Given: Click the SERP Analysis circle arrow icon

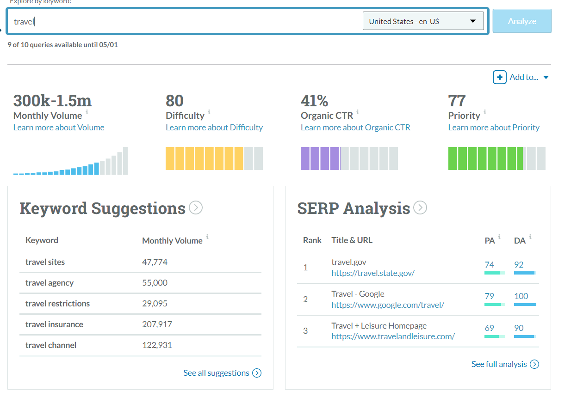Looking at the screenshot, I should pos(420,208).
